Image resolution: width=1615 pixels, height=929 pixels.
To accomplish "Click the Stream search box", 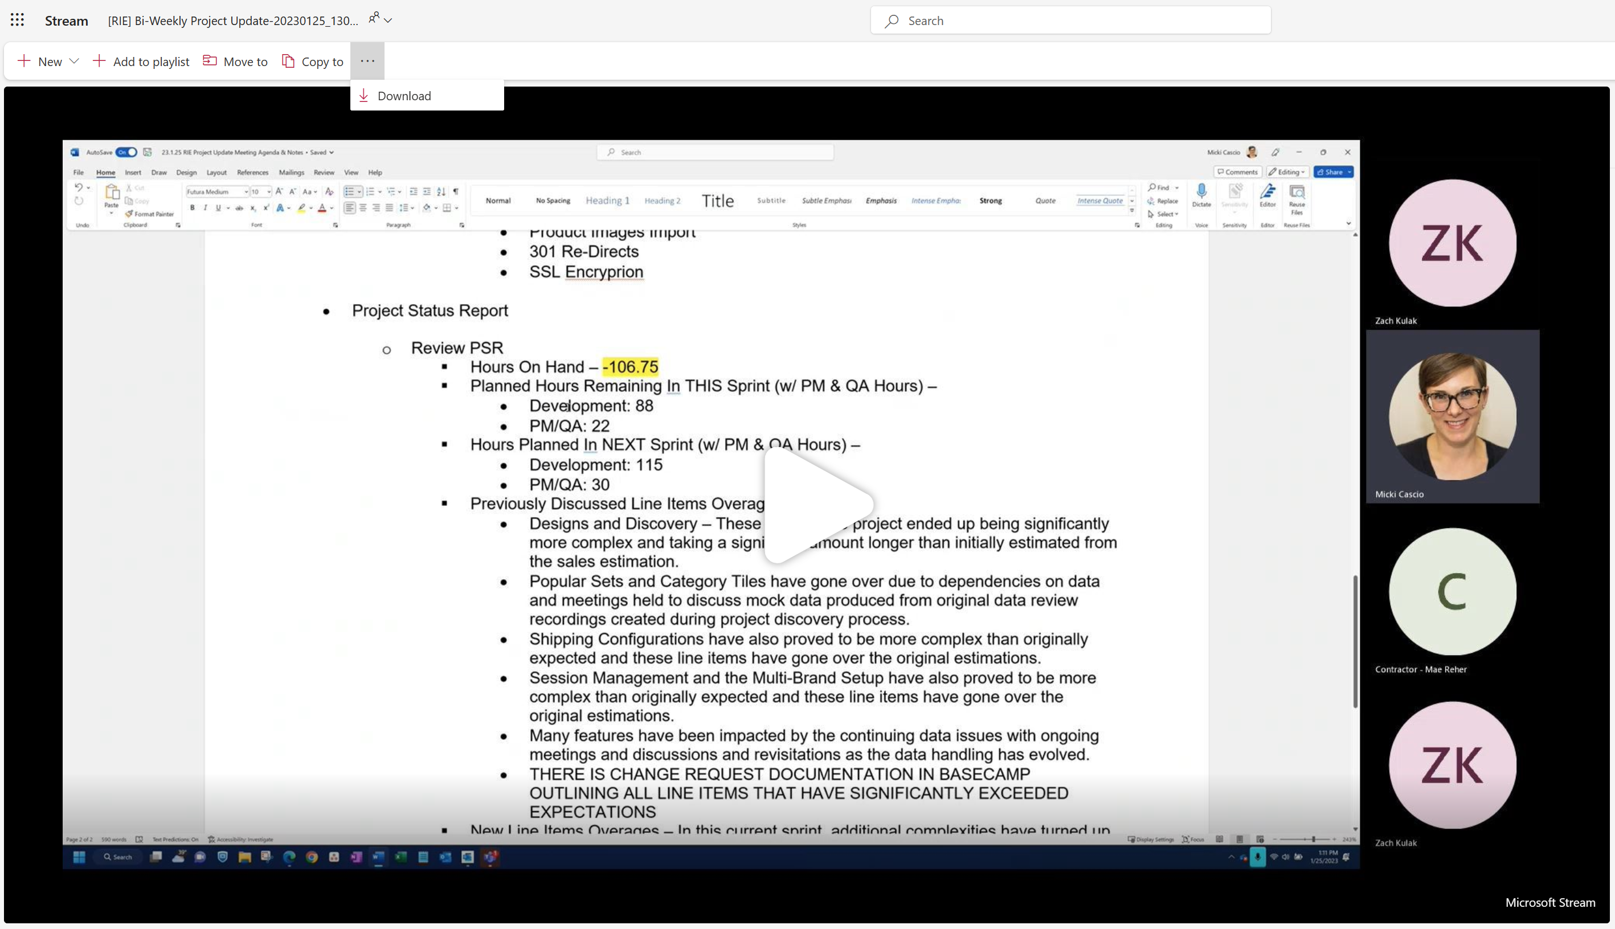I will pyautogui.click(x=1070, y=21).
